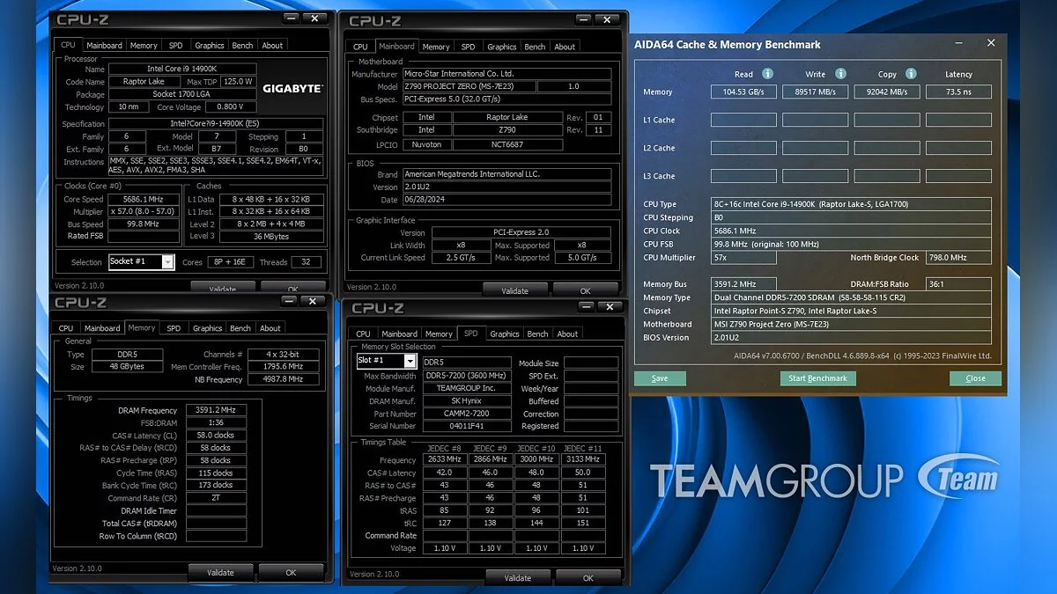Open the Bench tab in the CPU-Z Processor window
1057x594 pixels.
[242, 46]
